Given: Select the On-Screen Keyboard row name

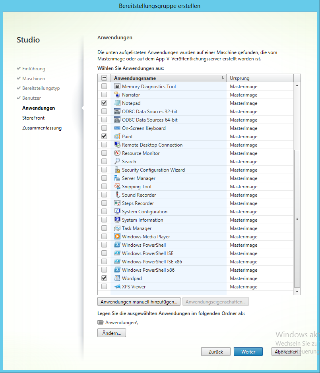Looking at the screenshot, I should tap(144, 128).
